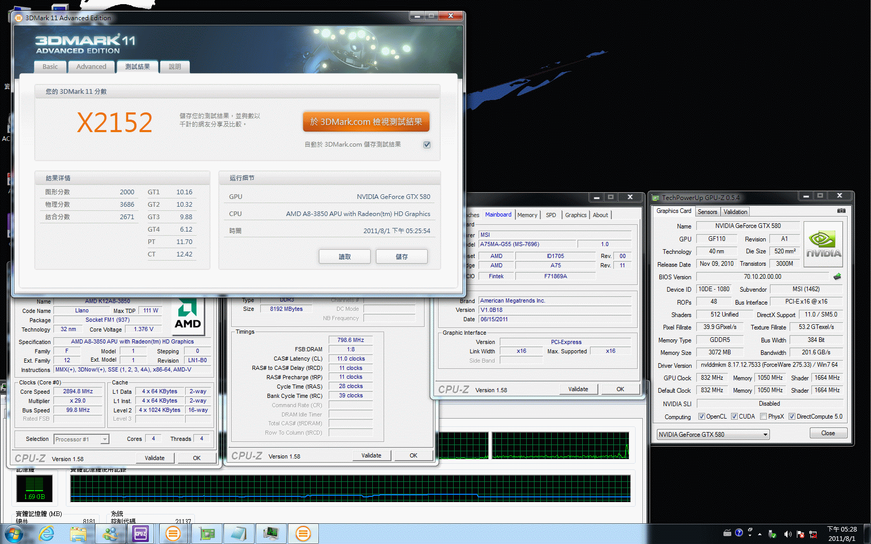This screenshot has width=871, height=544.
Task: Toggle the DirectCompute 5.0 checkbox
Action: click(x=792, y=417)
